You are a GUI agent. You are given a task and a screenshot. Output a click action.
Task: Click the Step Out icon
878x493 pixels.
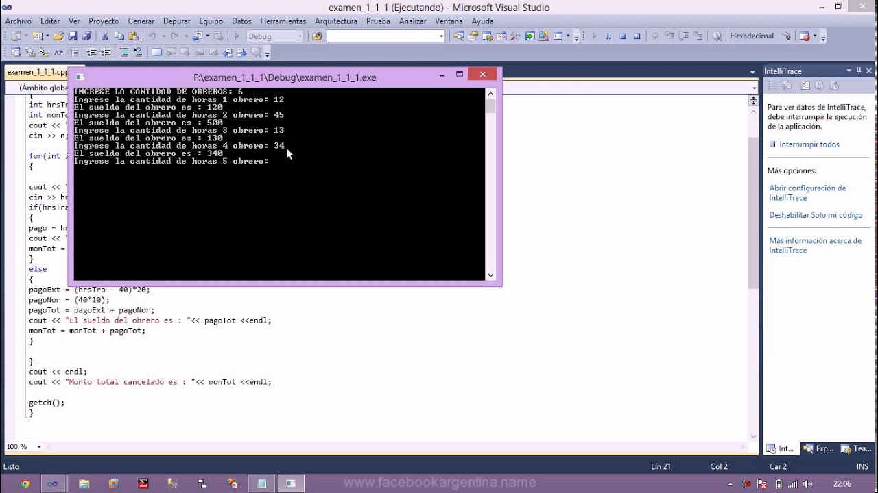click(x=698, y=36)
